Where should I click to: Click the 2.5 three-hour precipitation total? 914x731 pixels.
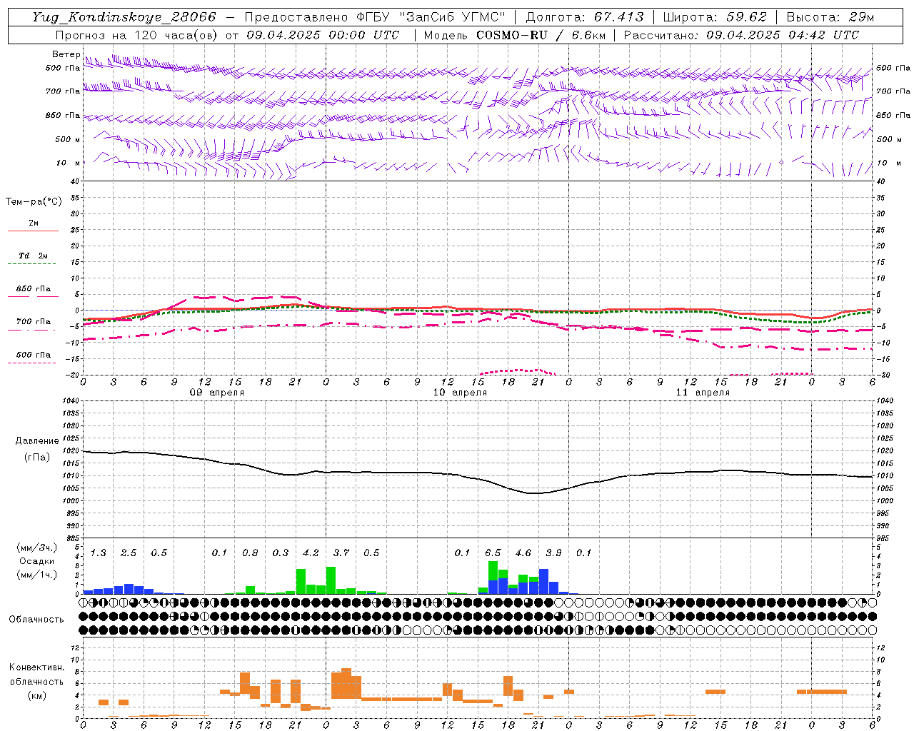129,553
